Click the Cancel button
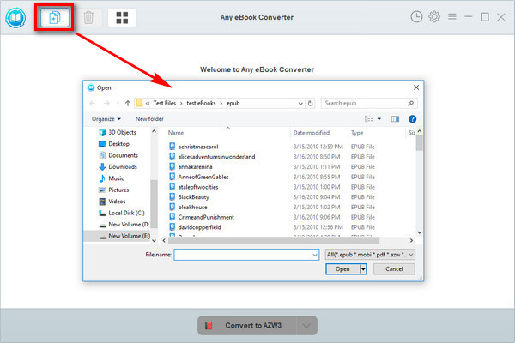Viewport: 515px width, 343px height. coord(394,269)
